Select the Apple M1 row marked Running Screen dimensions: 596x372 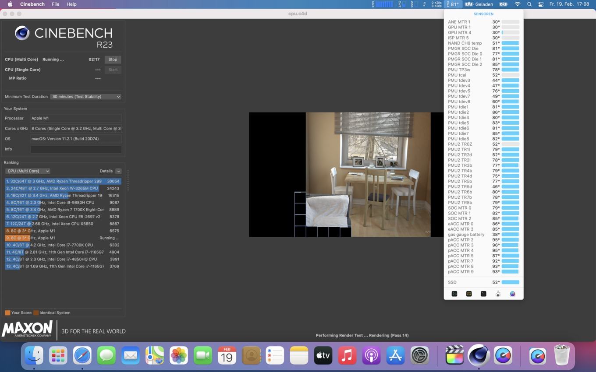click(x=63, y=238)
